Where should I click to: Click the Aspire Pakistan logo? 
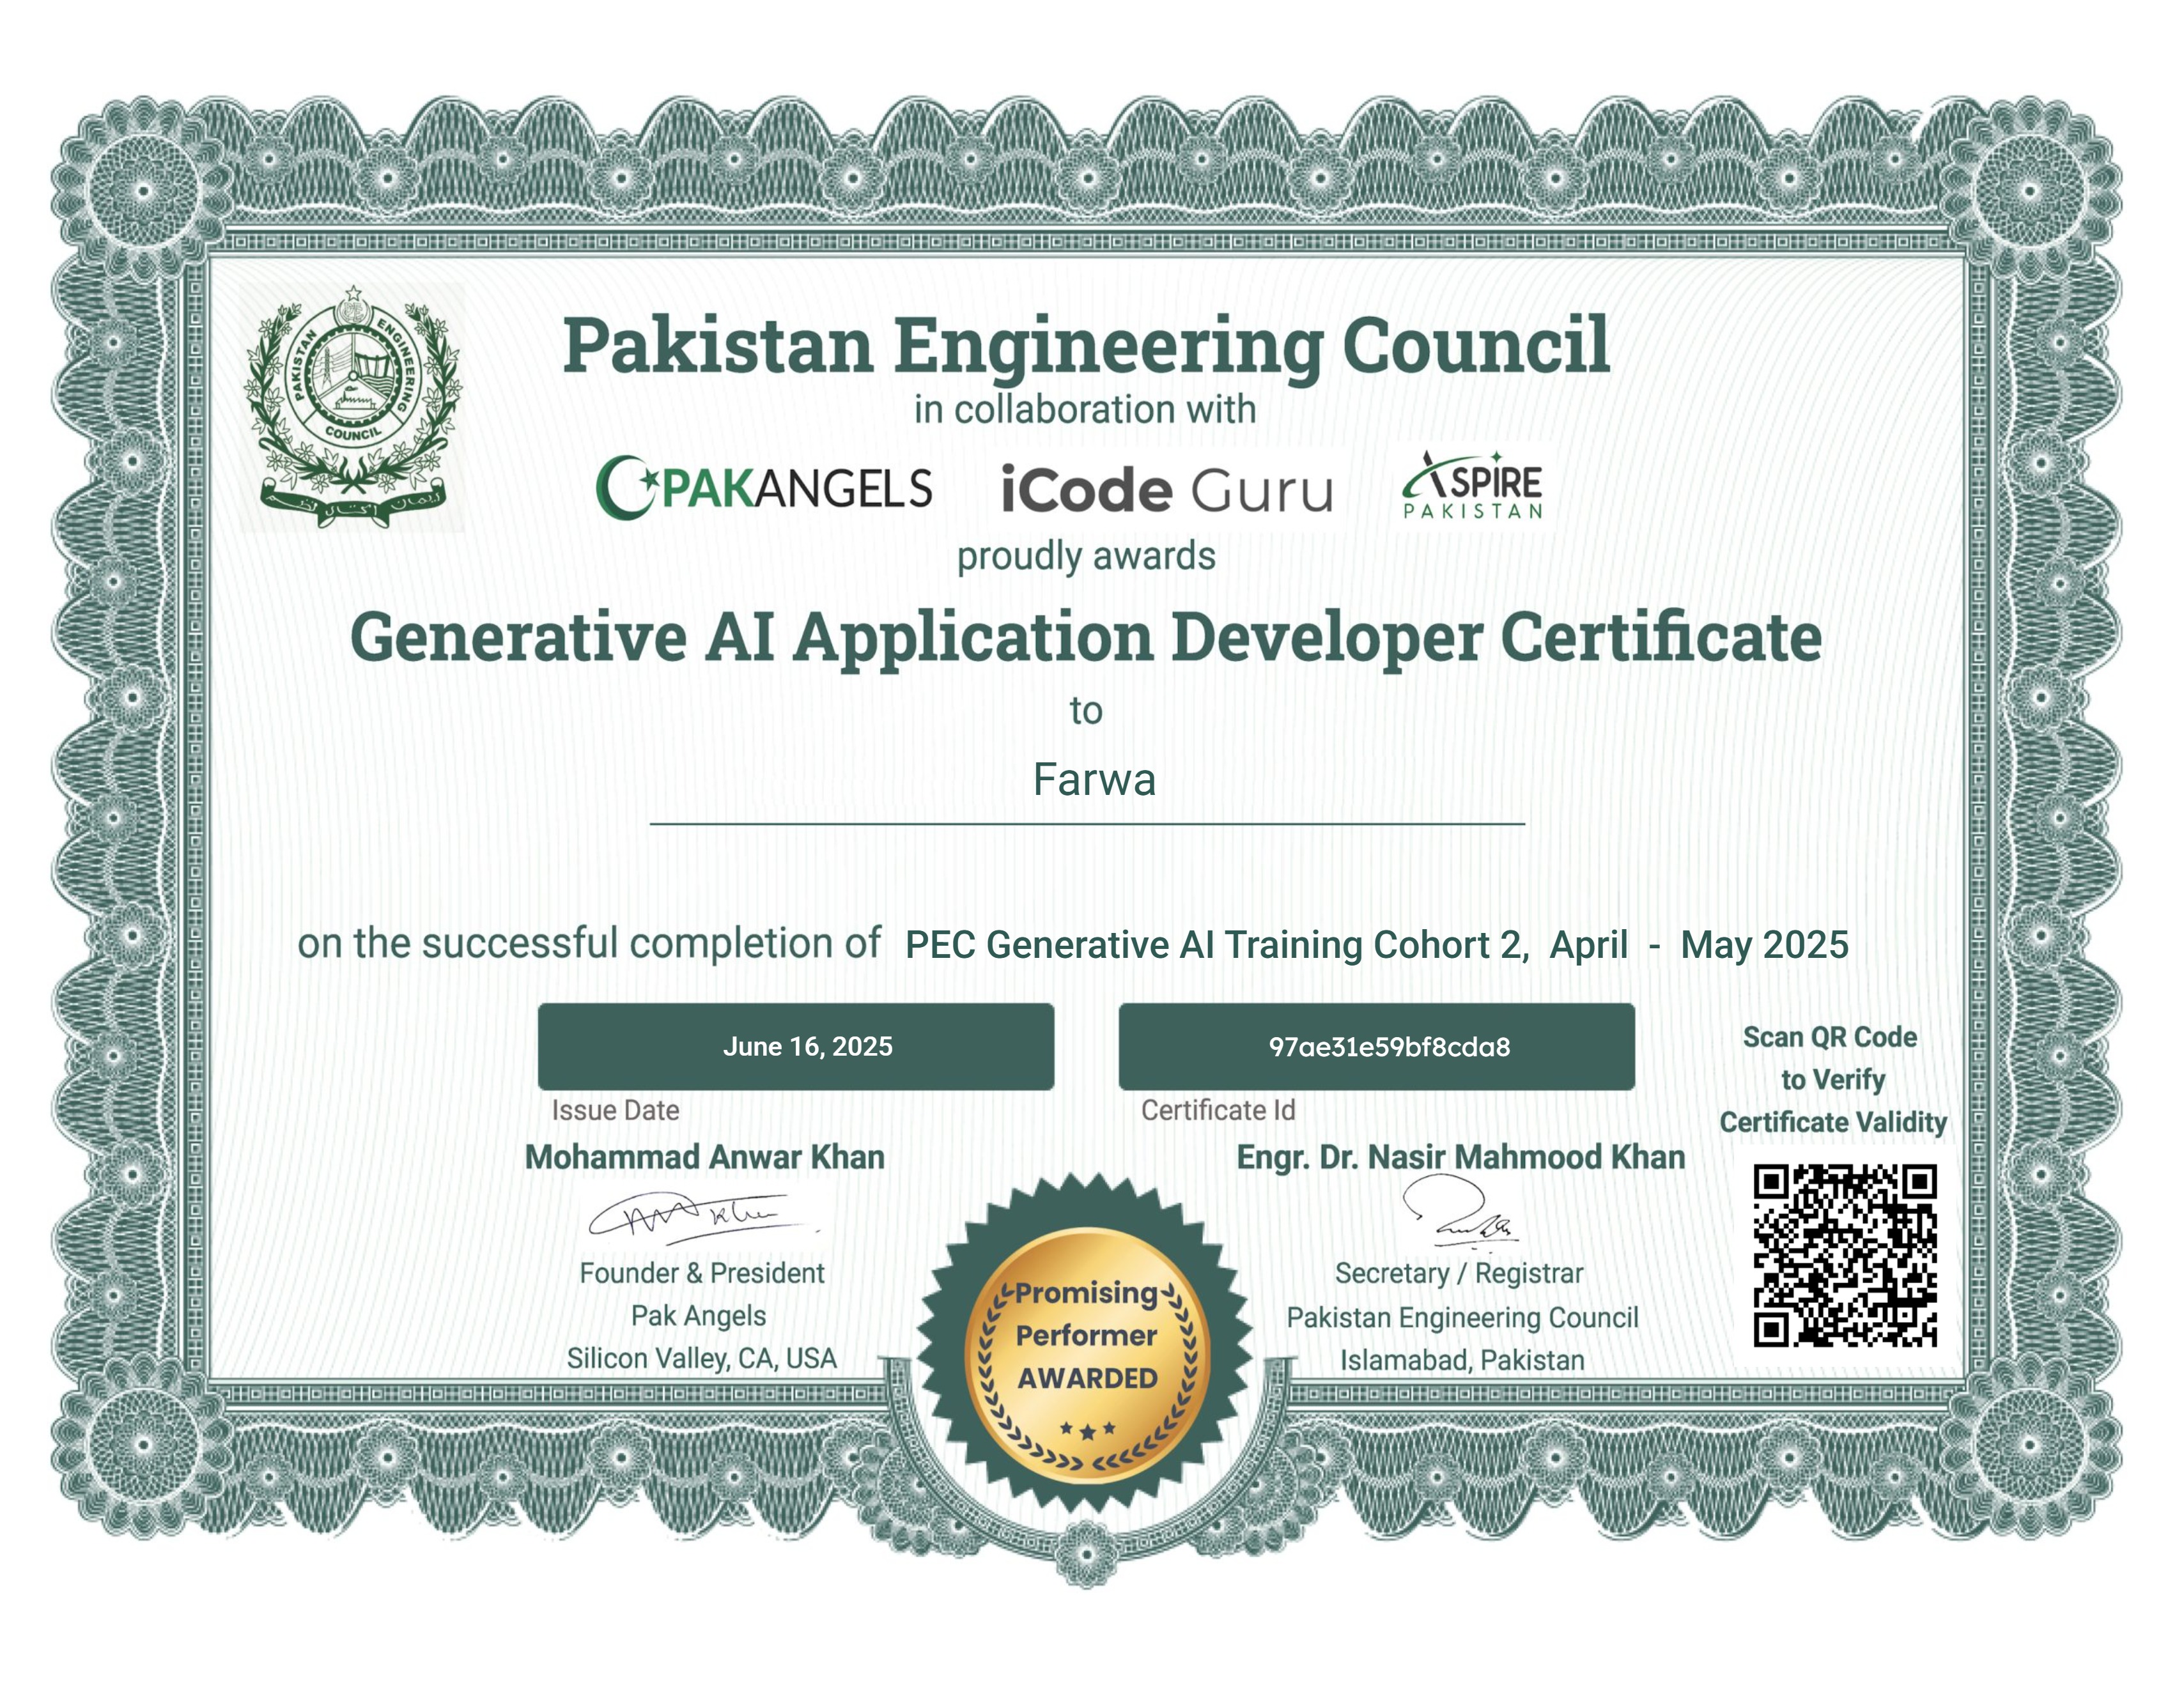(1472, 486)
